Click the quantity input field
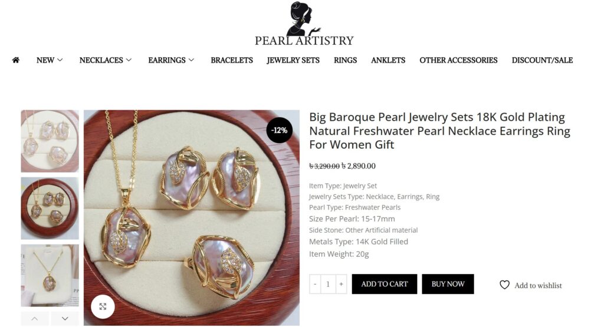 click(328, 284)
